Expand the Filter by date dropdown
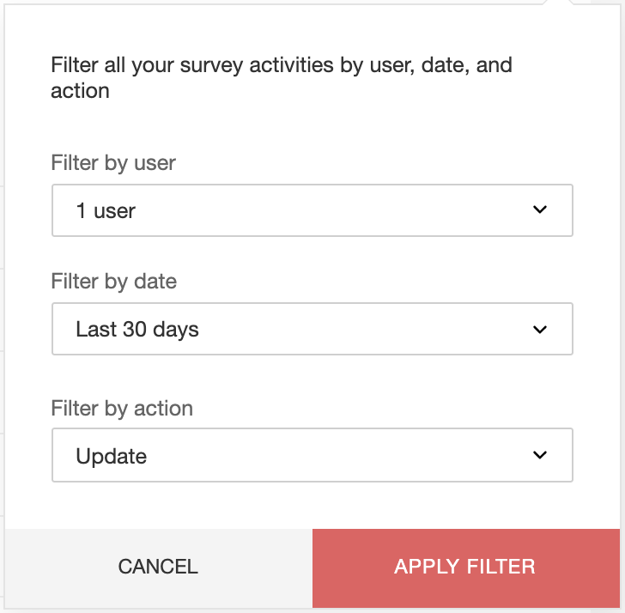 point(312,329)
